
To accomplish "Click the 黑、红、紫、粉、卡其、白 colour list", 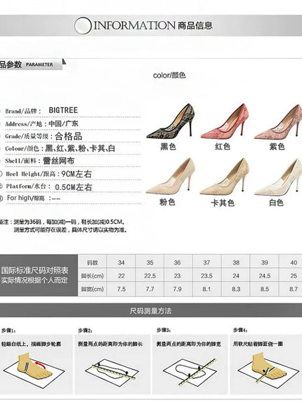I will point(80,148).
